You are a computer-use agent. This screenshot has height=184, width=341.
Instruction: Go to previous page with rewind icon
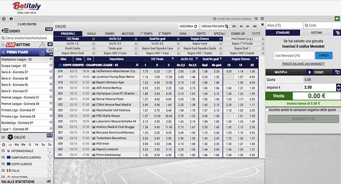coord(241,26)
